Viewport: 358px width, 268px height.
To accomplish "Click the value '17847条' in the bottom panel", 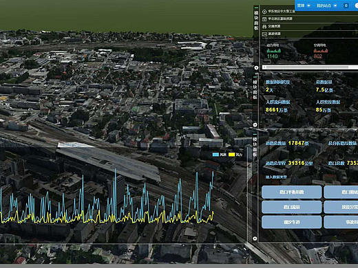I will [x=298, y=143].
